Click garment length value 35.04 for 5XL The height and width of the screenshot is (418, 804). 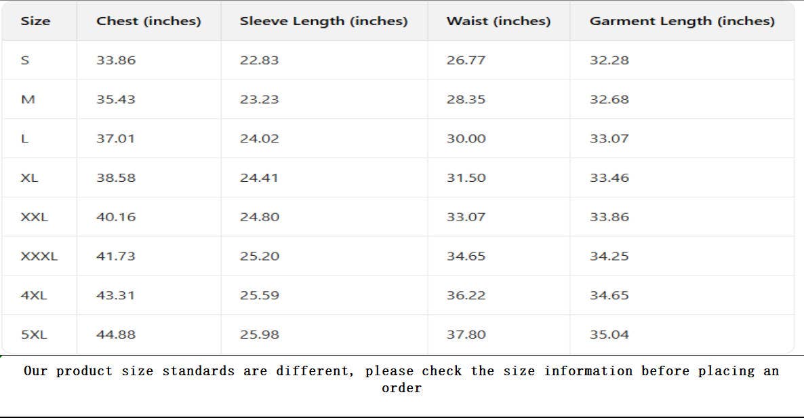click(x=609, y=335)
